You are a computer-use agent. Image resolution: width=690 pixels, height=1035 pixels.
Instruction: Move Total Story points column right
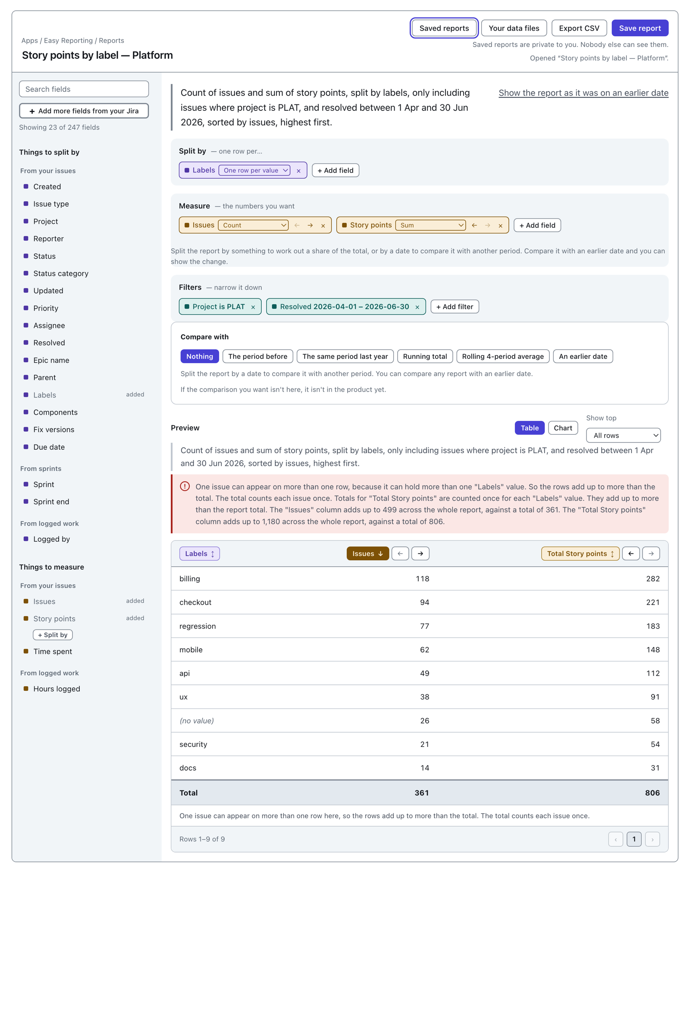651,554
